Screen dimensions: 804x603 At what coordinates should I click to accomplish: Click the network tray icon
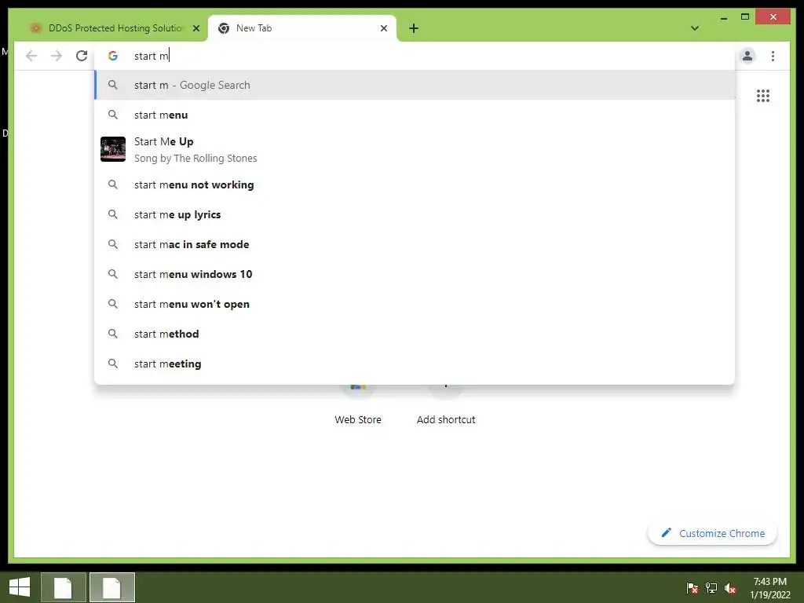pos(711,587)
